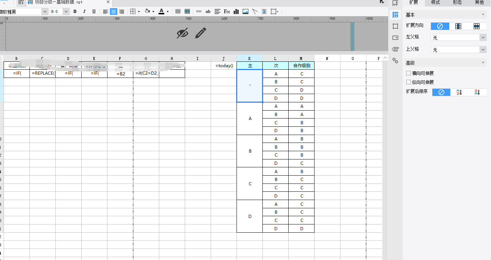This screenshot has width=491, height=260.
Task: Insert plain text with ab icon
Action: pyautogui.click(x=208, y=11)
